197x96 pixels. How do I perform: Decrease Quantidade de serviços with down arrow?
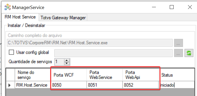tap(67, 63)
